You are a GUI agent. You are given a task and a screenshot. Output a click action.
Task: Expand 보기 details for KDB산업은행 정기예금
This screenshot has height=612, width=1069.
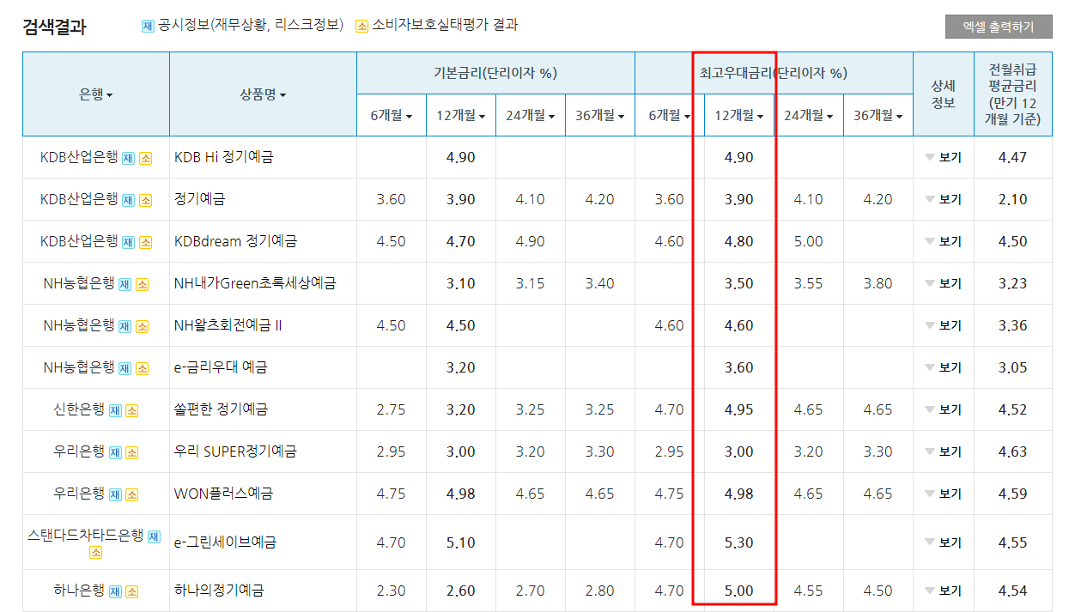(x=944, y=200)
